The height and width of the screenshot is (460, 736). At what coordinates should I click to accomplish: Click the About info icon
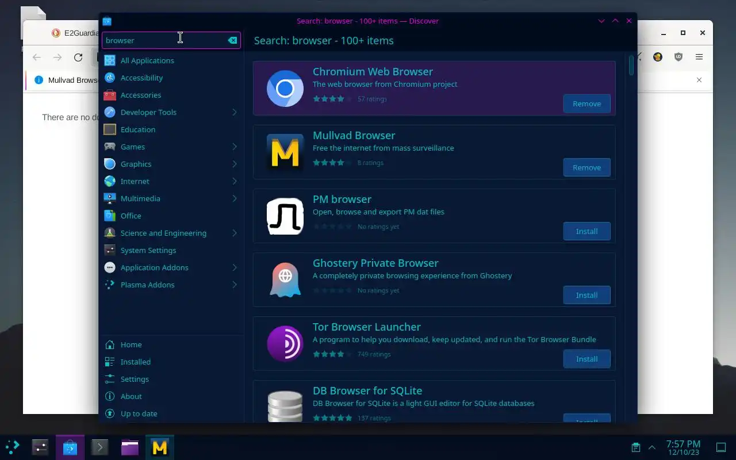point(110,396)
